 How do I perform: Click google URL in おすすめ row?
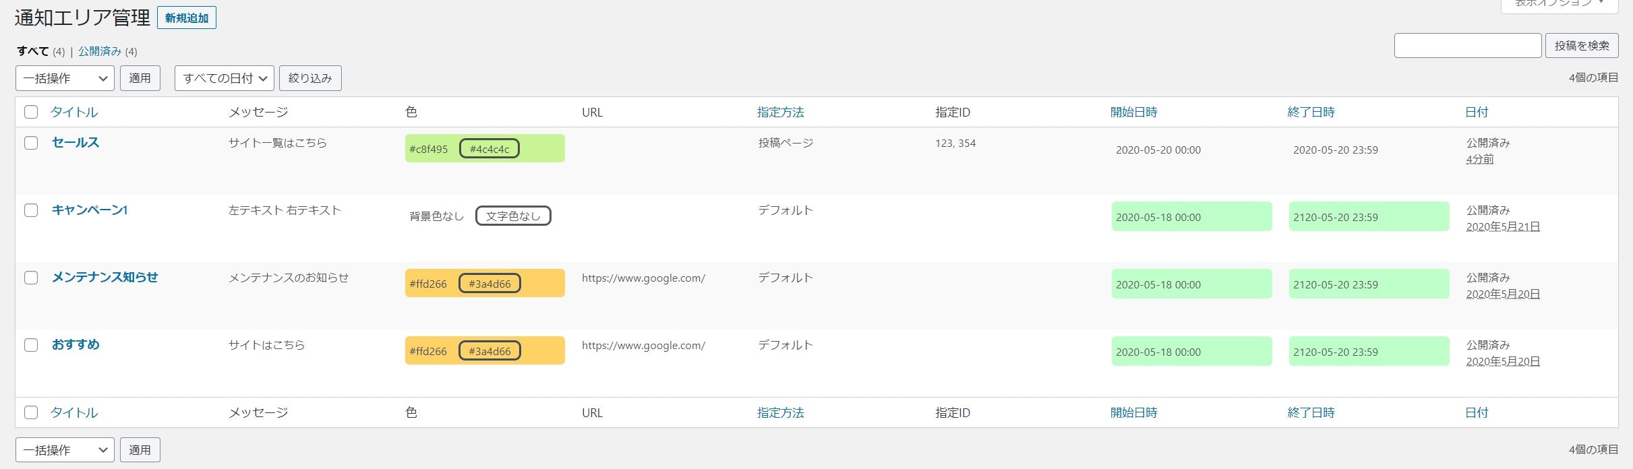[x=644, y=345]
